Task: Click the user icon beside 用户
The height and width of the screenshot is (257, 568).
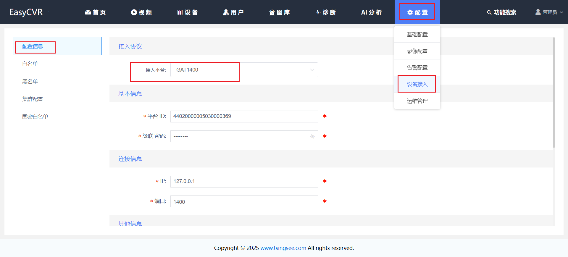Action: (x=226, y=12)
